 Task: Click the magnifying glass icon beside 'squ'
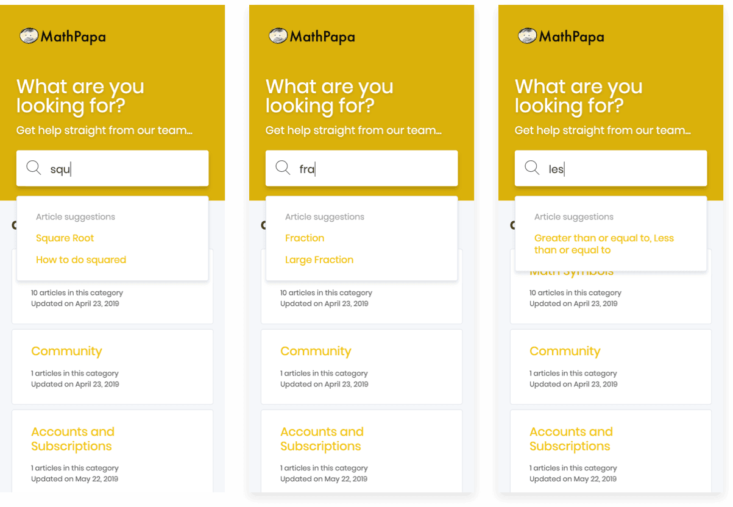point(34,168)
